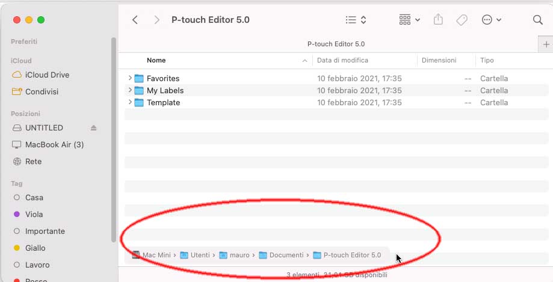Select the My Labels folder icon
The image size is (553, 282).
139,90
